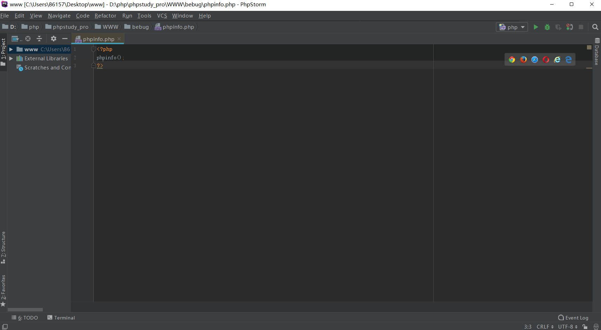Run the php configuration with green play
Image resolution: width=601 pixels, height=330 pixels.
click(536, 27)
